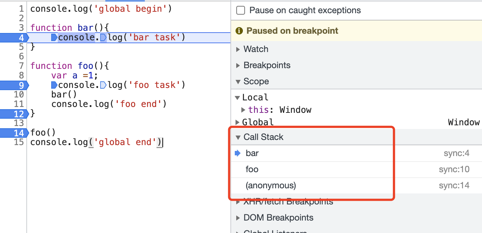Click the 'foo end' string on line 11
The width and height of the screenshot is (482, 233).
tap(138, 104)
